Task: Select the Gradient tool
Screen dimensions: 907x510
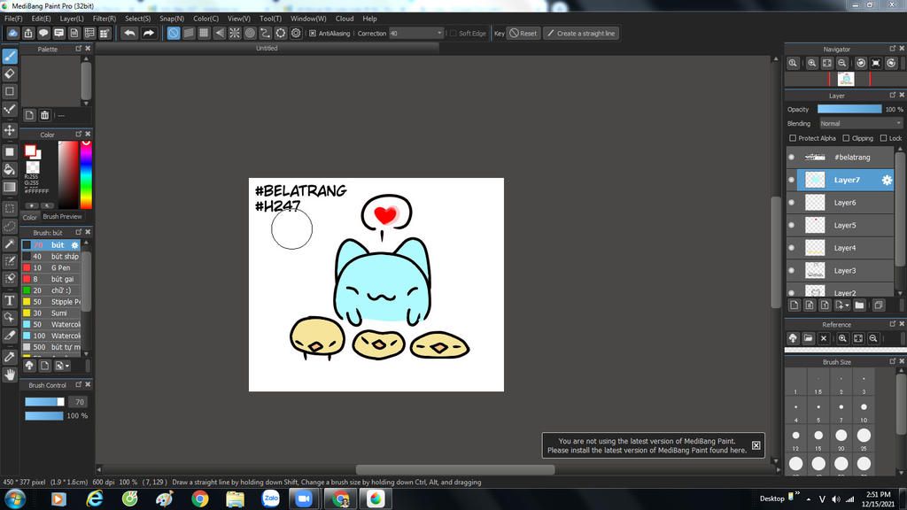Action: pyautogui.click(x=10, y=187)
